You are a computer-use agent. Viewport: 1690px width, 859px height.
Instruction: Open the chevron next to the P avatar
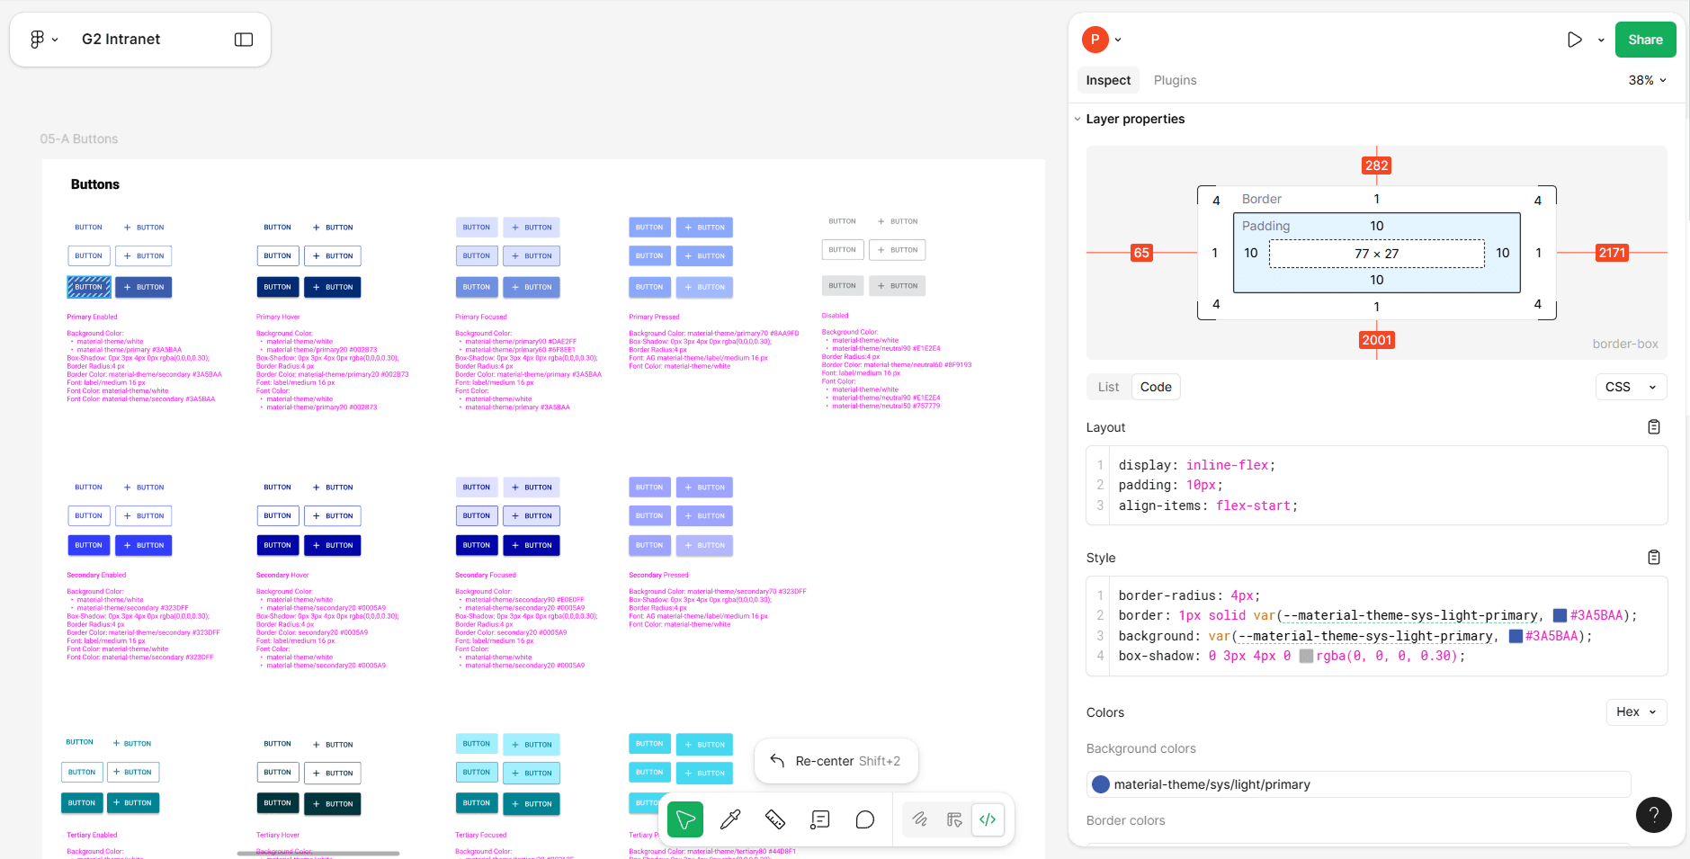tap(1118, 40)
